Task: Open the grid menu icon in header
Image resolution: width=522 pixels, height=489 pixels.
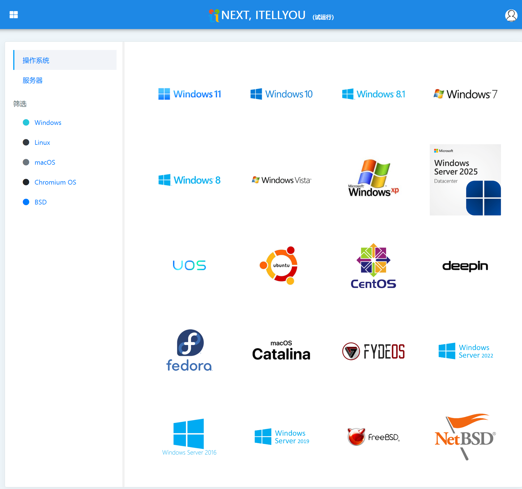Action: pos(14,15)
